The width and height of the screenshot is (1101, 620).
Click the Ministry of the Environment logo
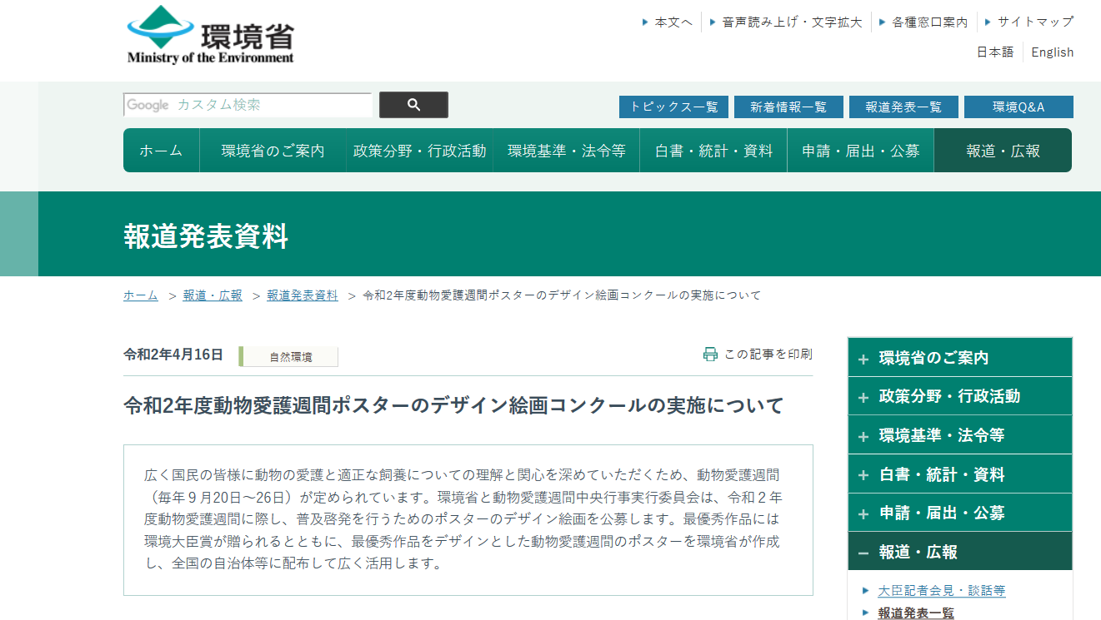(210, 35)
